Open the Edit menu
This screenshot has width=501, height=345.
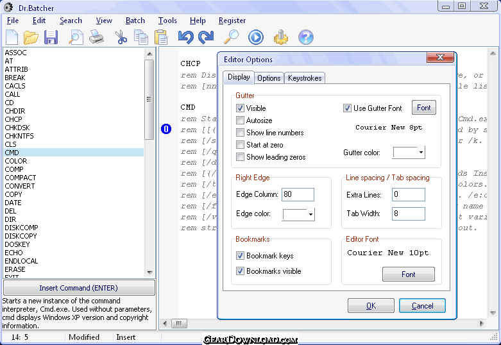[x=39, y=21]
